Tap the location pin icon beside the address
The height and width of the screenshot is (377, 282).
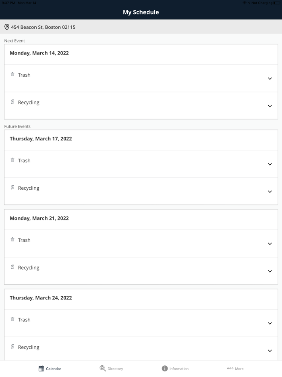point(6,27)
